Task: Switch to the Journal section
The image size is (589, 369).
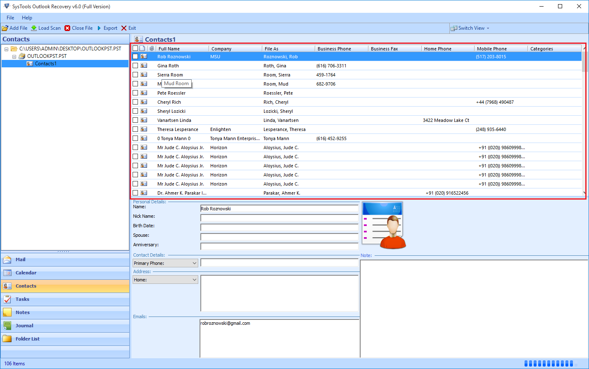Action: (x=65, y=326)
